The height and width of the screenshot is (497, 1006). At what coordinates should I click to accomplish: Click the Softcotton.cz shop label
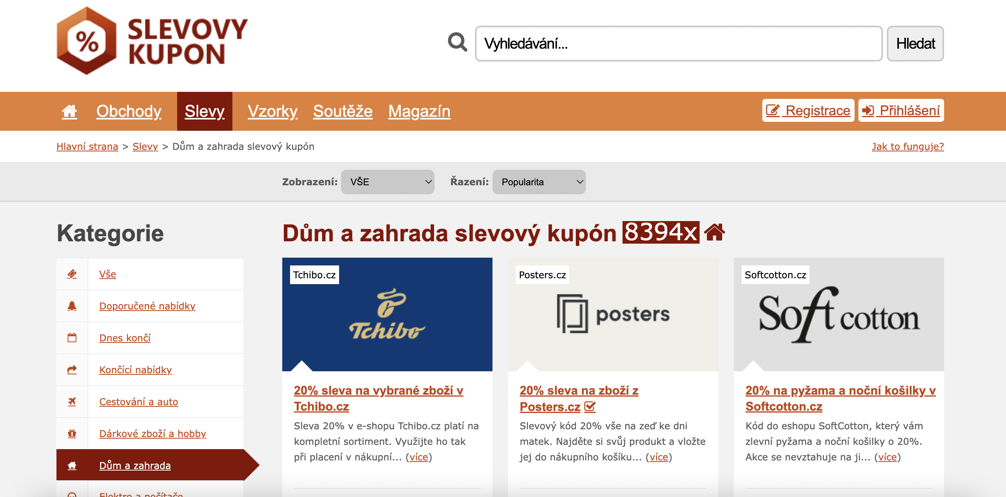coord(775,275)
